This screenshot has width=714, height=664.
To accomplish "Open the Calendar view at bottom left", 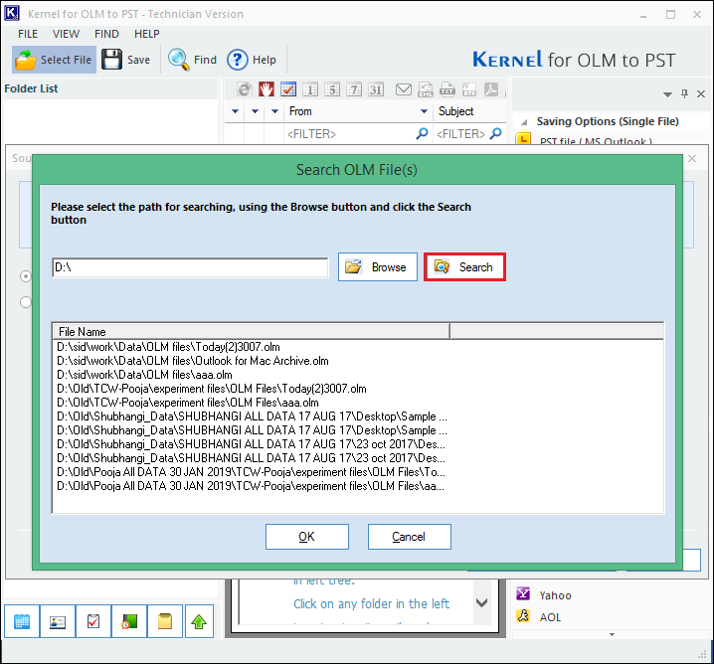I will [x=22, y=621].
